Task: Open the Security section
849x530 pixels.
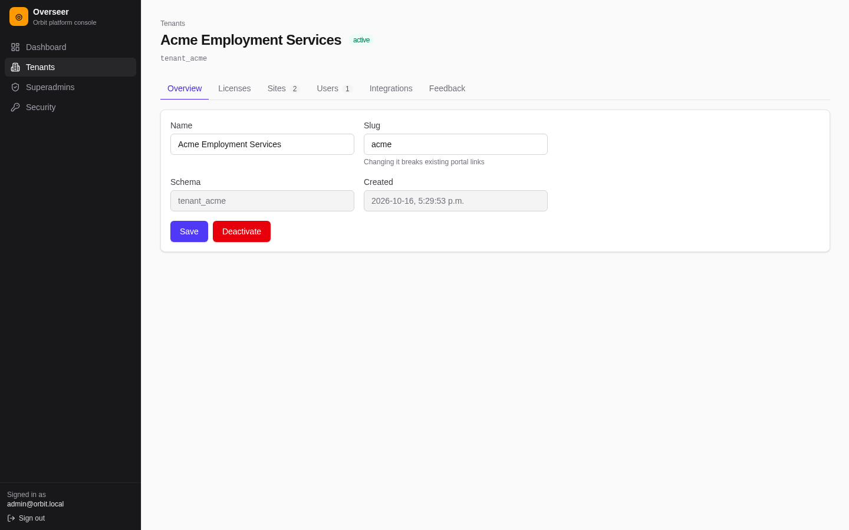Action: click(70, 107)
